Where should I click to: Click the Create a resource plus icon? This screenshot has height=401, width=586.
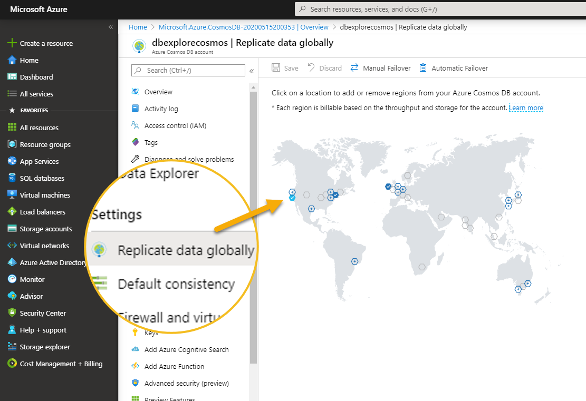tap(12, 43)
